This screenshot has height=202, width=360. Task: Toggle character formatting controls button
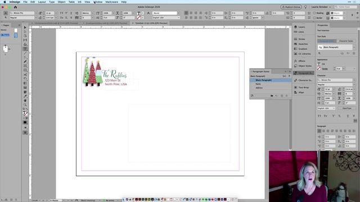pos(6,13)
